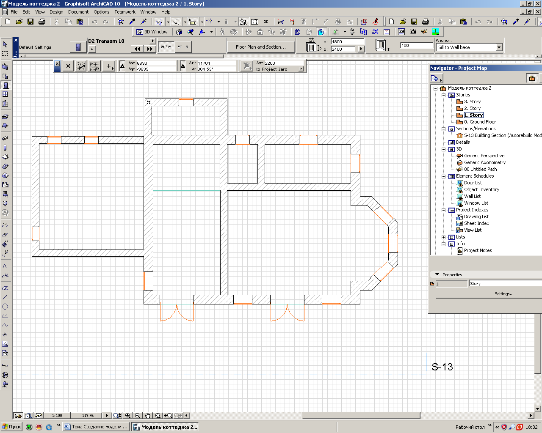Screen dimensions: 542x433
Task: Open the 3D Window
Action: (x=152, y=32)
